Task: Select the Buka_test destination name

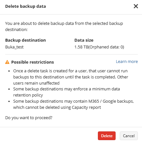Action: coord(14,47)
